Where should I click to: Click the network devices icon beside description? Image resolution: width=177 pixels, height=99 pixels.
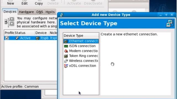[x=9, y=22]
